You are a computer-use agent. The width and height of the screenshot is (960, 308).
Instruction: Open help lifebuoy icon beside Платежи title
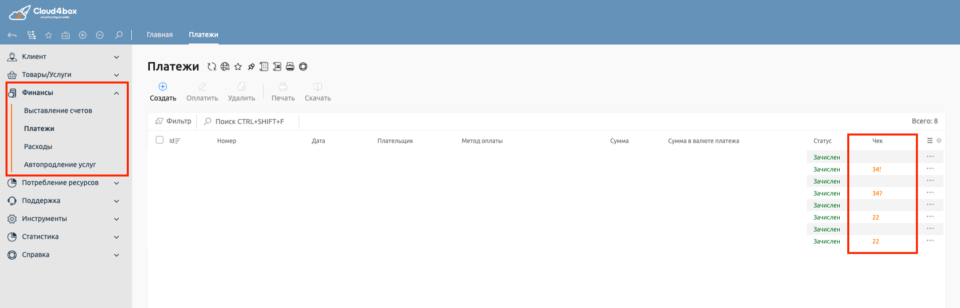click(303, 66)
